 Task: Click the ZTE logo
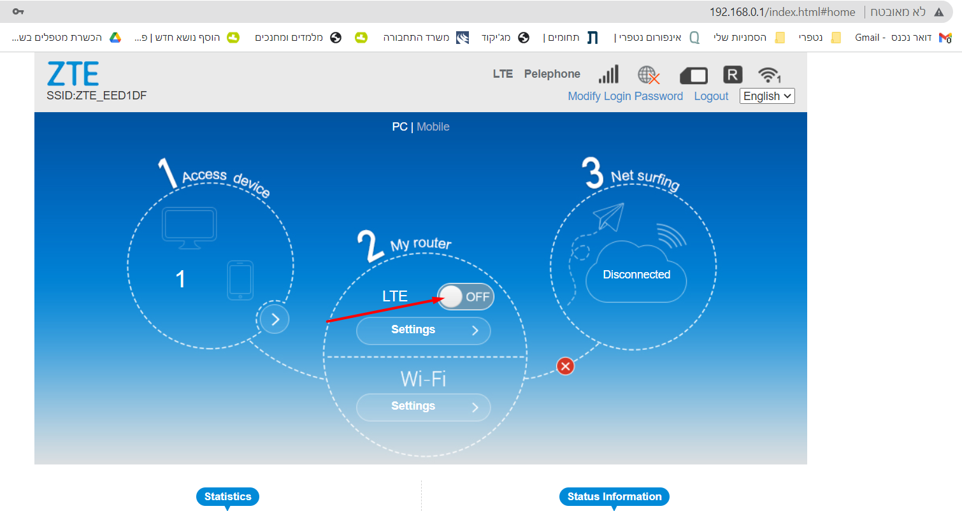coord(73,74)
